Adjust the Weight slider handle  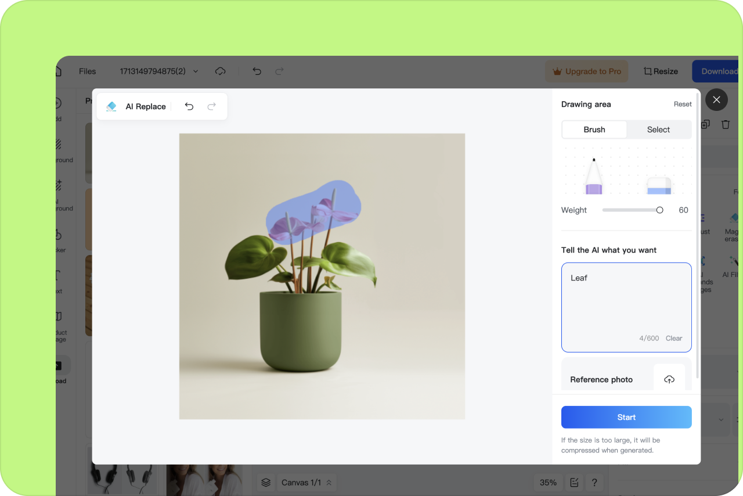[x=659, y=210]
